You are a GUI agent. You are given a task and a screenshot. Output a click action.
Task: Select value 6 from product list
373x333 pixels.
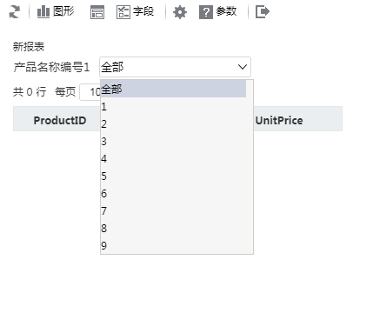coord(173,193)
